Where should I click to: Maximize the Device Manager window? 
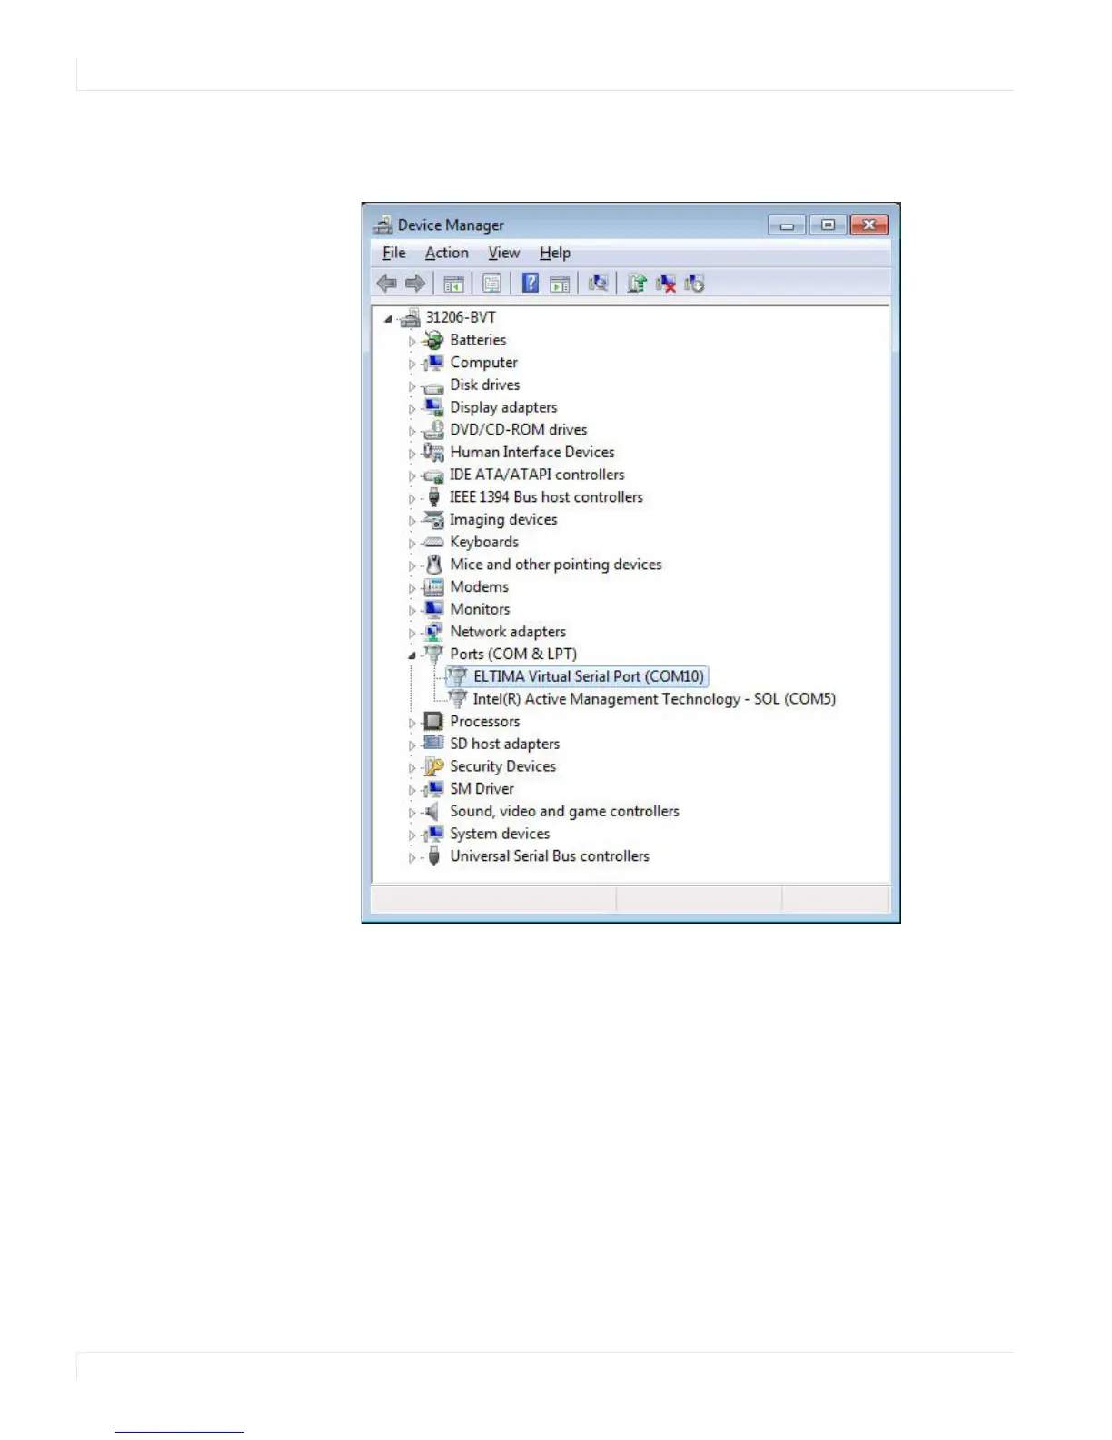[828, 225]
